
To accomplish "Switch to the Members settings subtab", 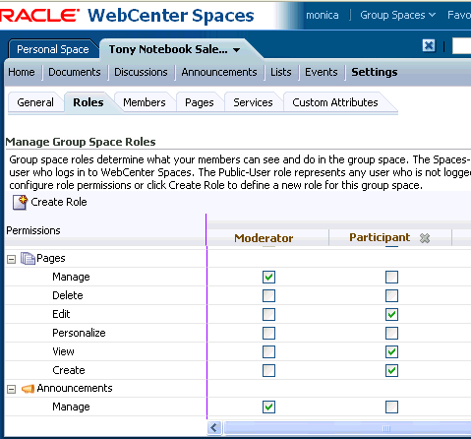I will point(145,102).
